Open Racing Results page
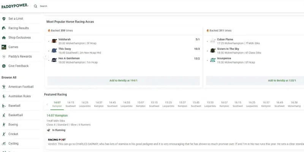Viewport: 304px width, 152px height. pyautogui.click(x=19, y=28)
